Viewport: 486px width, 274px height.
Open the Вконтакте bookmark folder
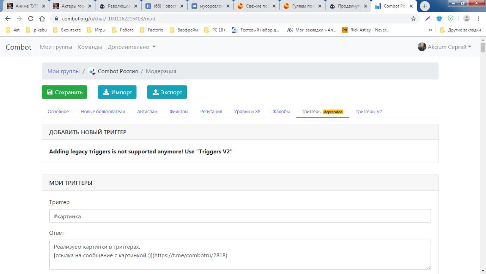tap(67, 30)
